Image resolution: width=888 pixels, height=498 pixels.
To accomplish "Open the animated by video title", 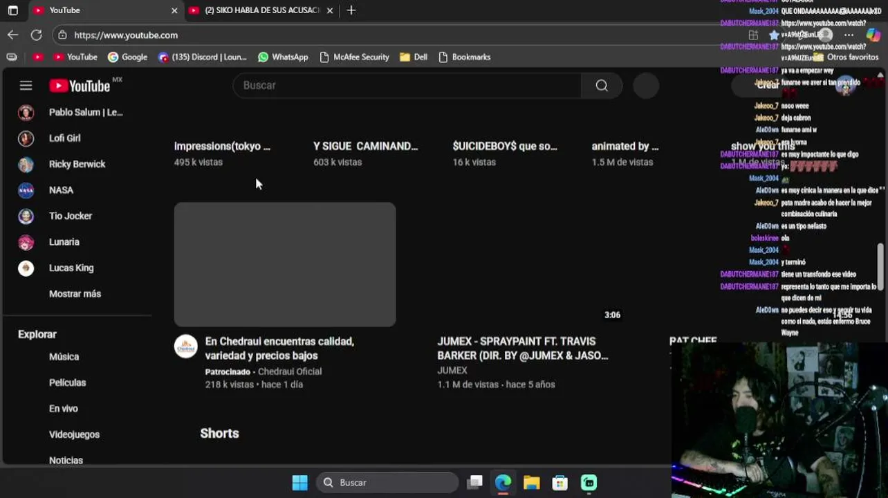I will (x=625, y=146).
